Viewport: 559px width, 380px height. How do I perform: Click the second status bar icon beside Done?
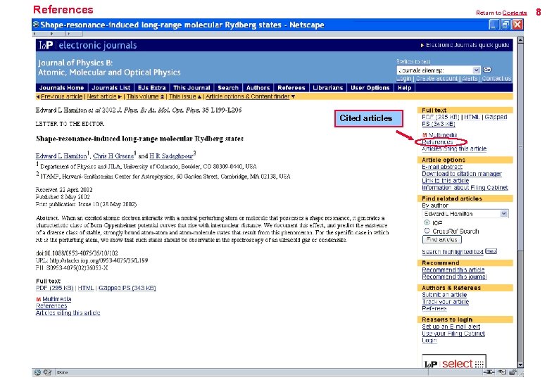[x=47, y=372]
